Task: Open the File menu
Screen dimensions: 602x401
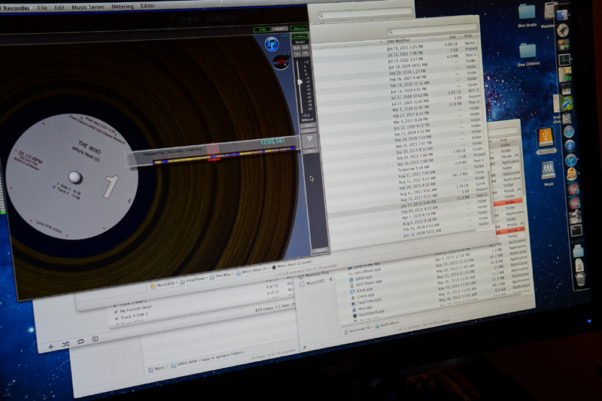Action: [x=42, y=8]
